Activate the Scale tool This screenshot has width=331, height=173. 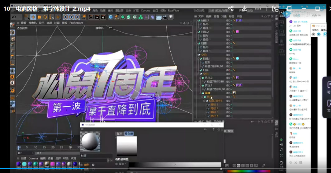click(39, 17)
